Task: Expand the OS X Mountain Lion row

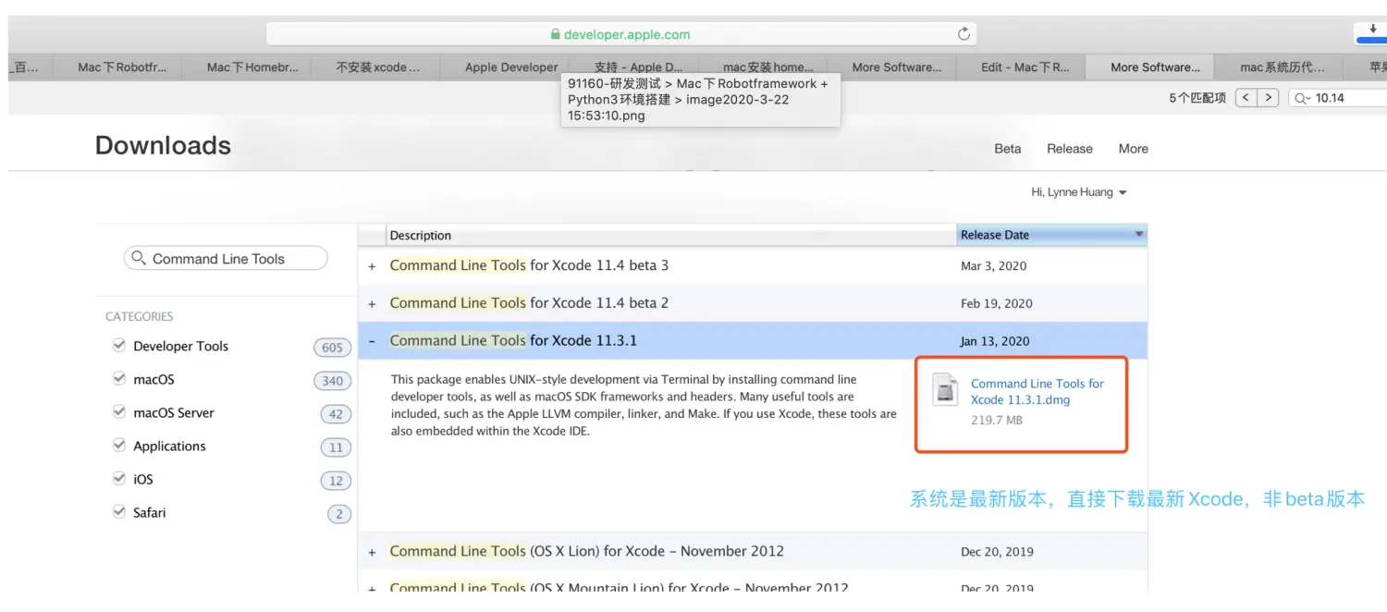Action: [x=373, y=588]
